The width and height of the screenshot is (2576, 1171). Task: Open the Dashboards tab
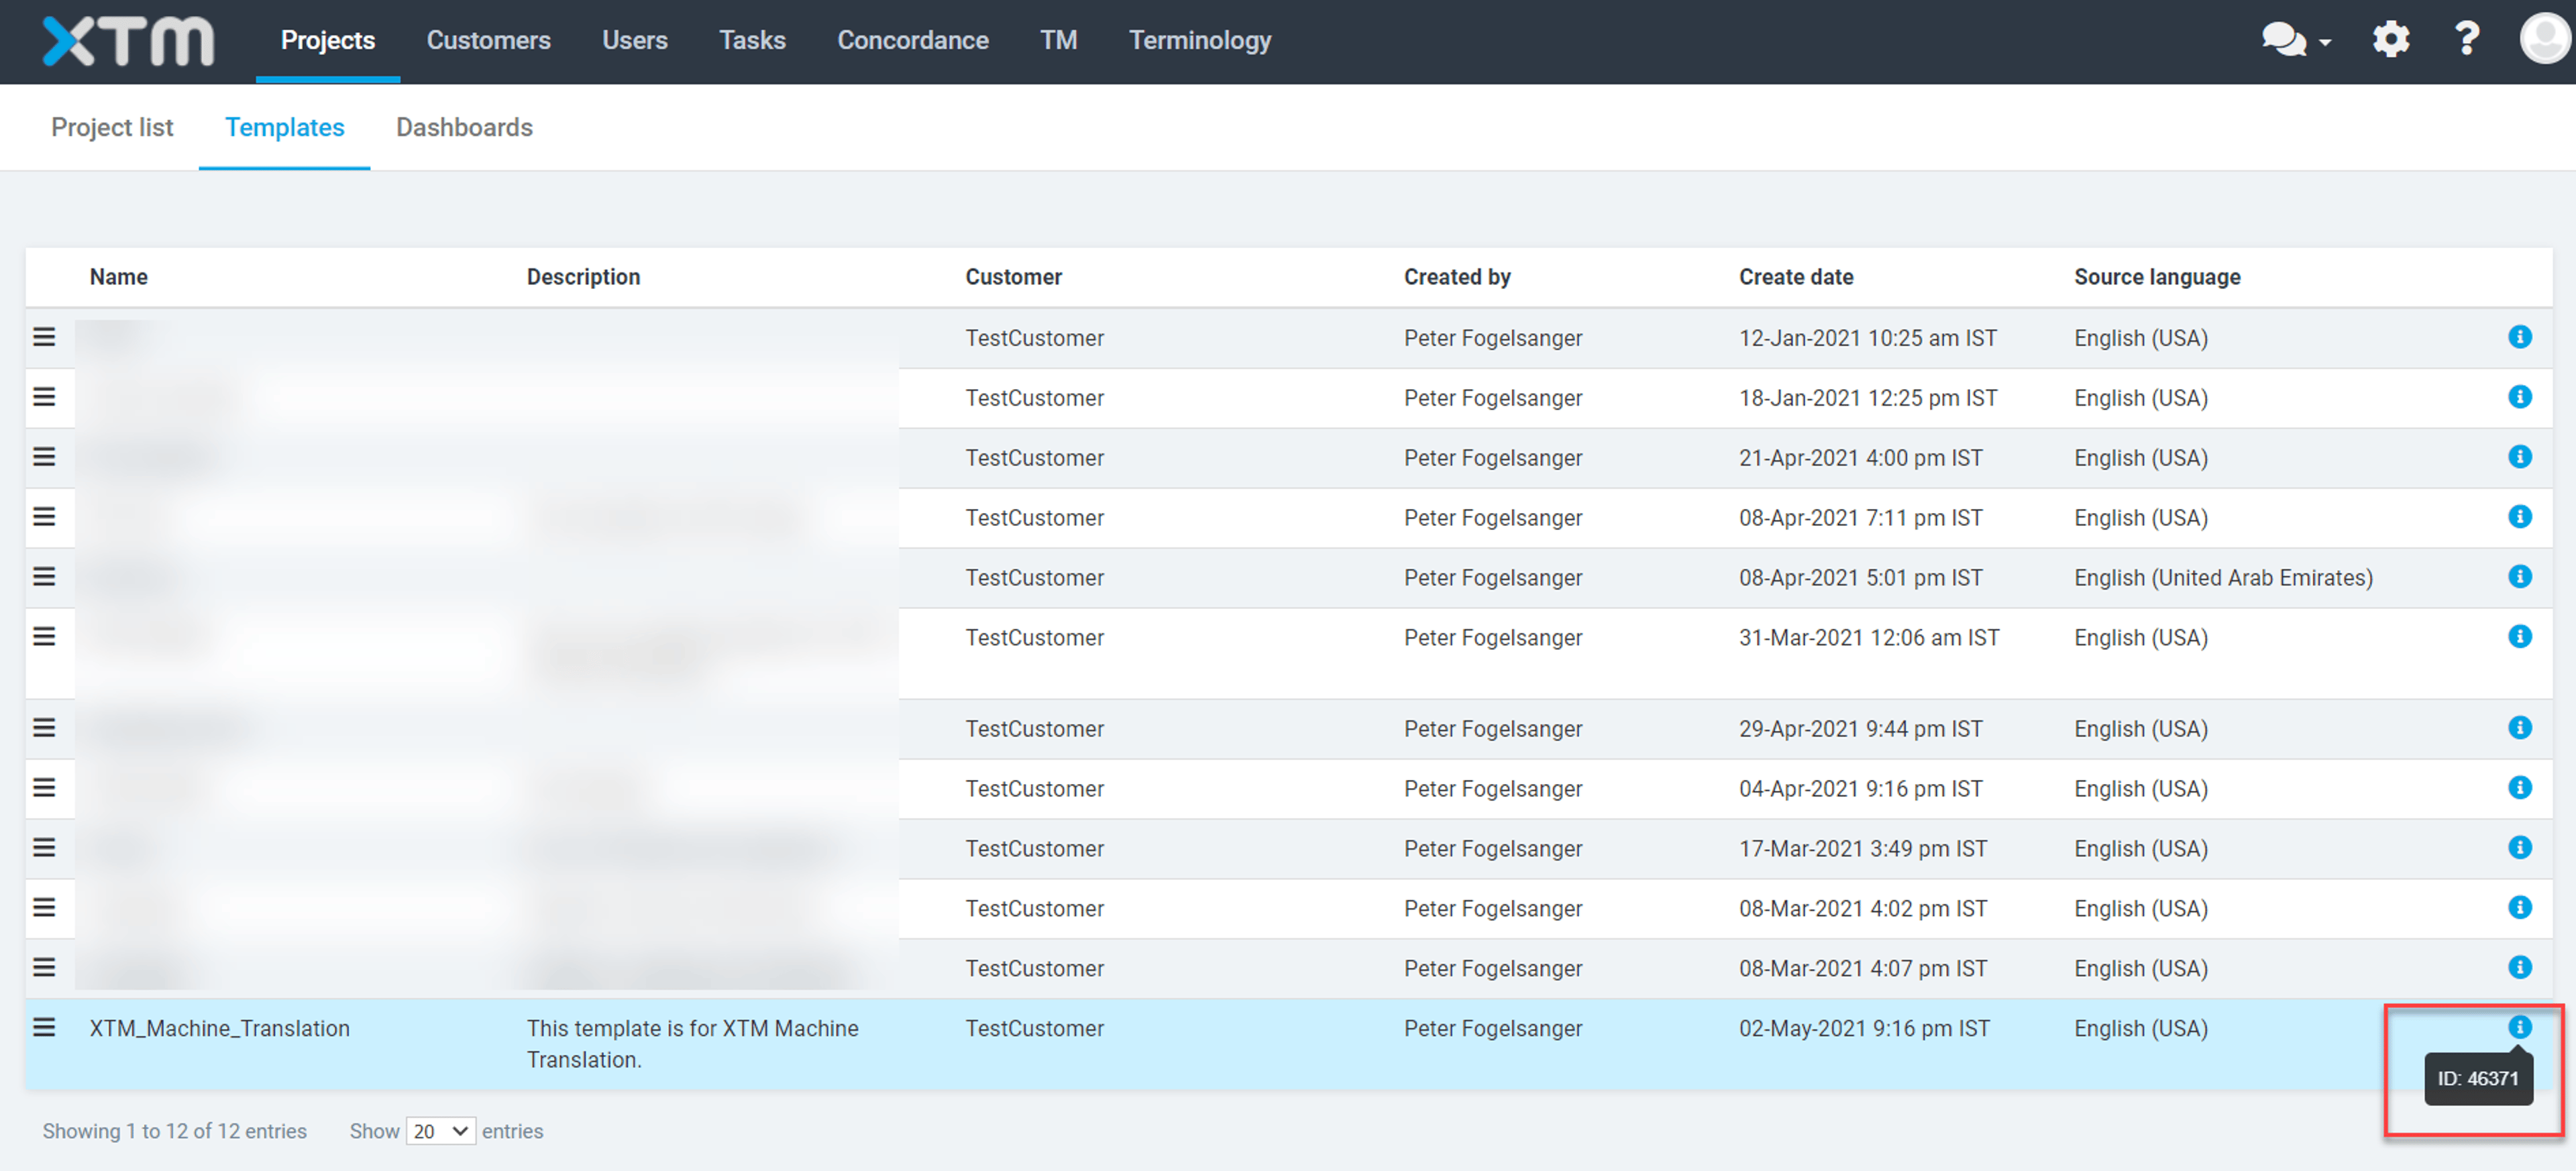(464, 127)
